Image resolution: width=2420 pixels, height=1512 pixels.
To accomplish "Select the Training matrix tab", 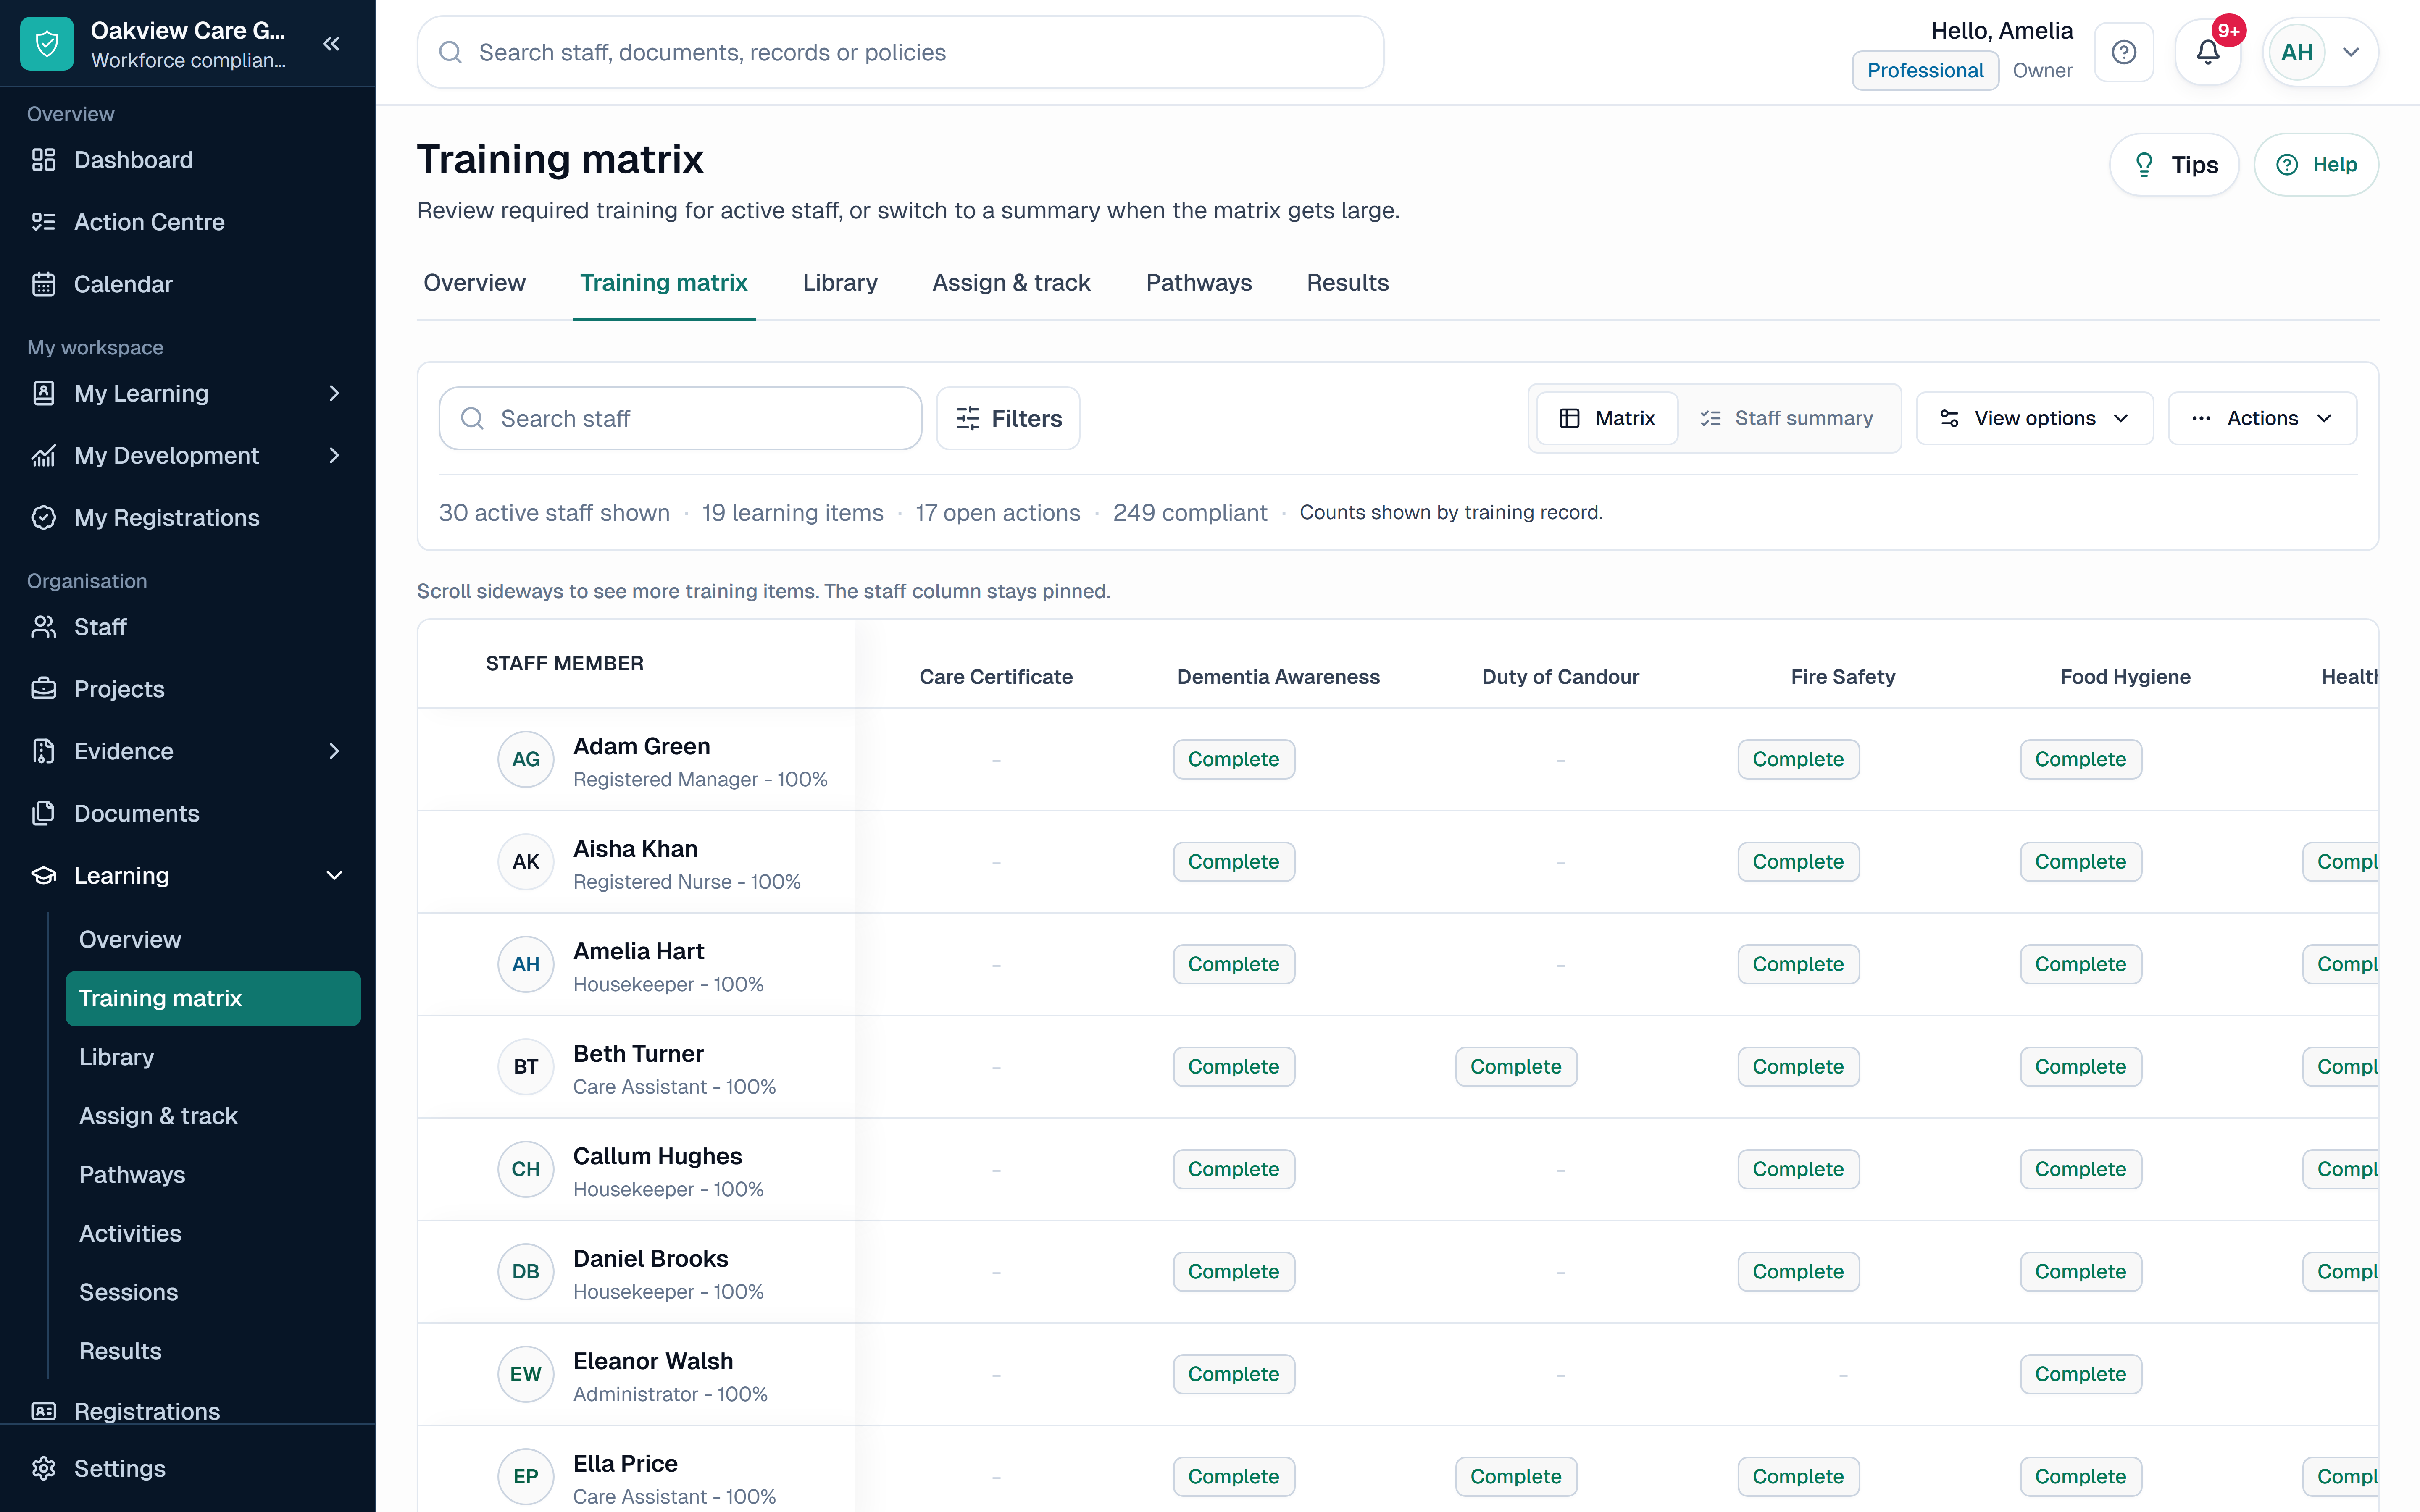I will [664, 283].
